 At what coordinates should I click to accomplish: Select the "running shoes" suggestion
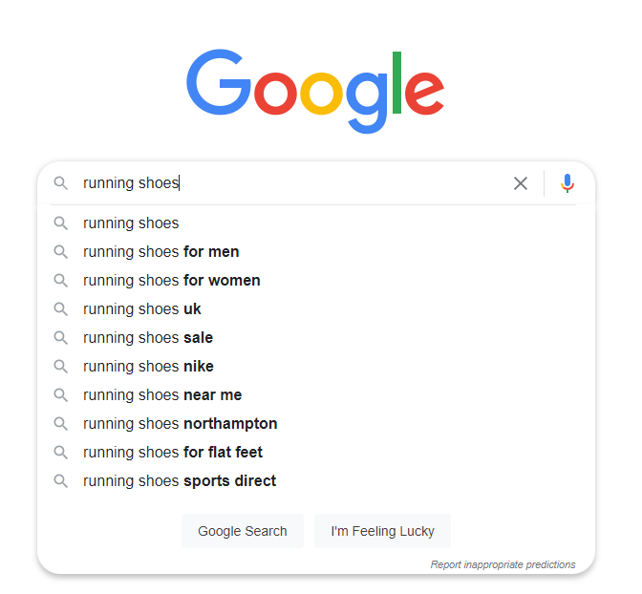point(131,223)
